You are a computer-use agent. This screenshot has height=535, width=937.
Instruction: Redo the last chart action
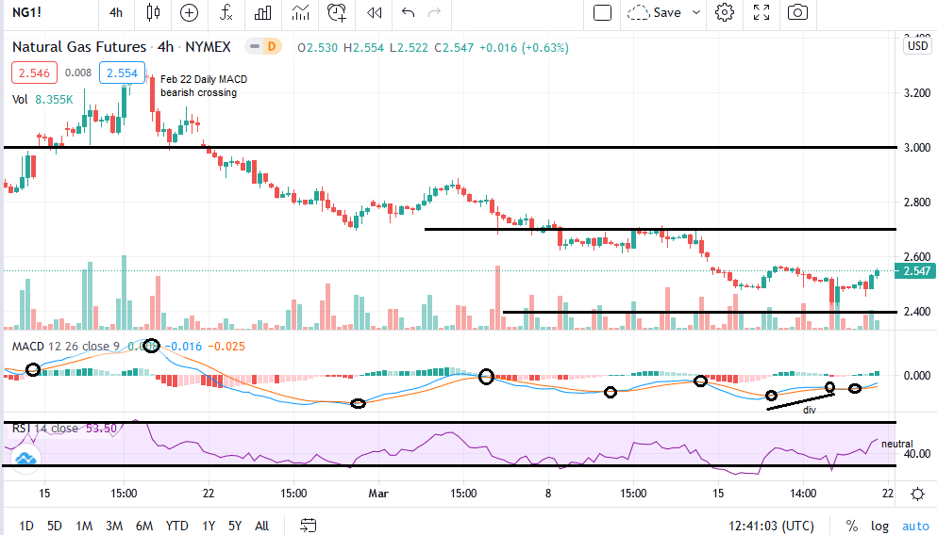point(434,12)
